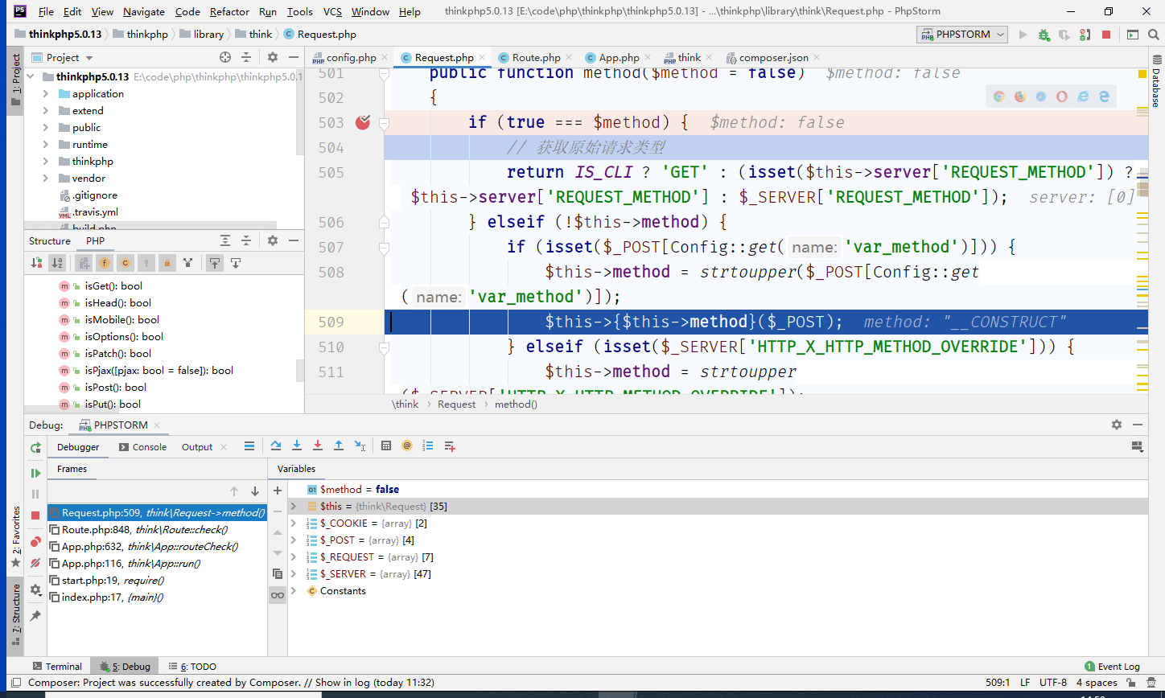Open in Firefox browser icon in editor
The image size is (1165, 698).
pyautogui.click(x=1019, y=96)
